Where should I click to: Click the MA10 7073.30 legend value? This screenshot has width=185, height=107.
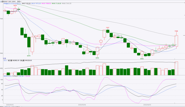click(36, 3)
